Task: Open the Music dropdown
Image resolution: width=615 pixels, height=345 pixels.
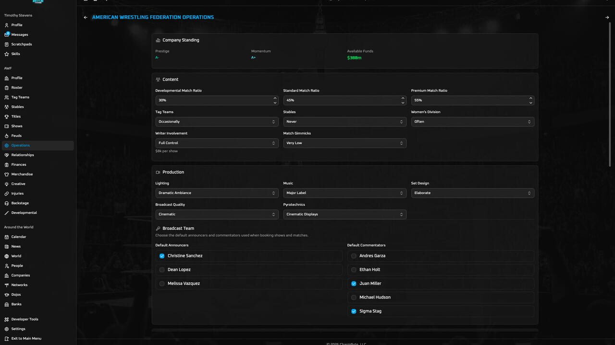Action: tap(344, 193)
